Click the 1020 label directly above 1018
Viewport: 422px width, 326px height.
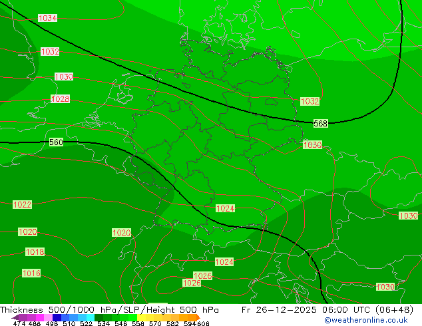[x=28, y=232]
